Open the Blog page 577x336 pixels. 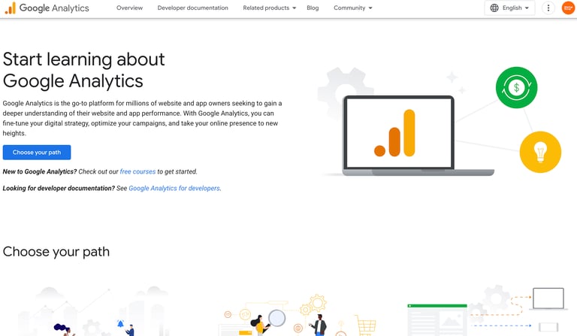click(313, 8)
